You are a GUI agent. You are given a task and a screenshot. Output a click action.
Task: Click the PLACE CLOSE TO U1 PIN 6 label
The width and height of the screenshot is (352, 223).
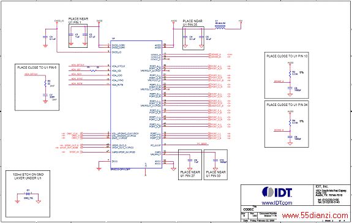click(37, 67)
